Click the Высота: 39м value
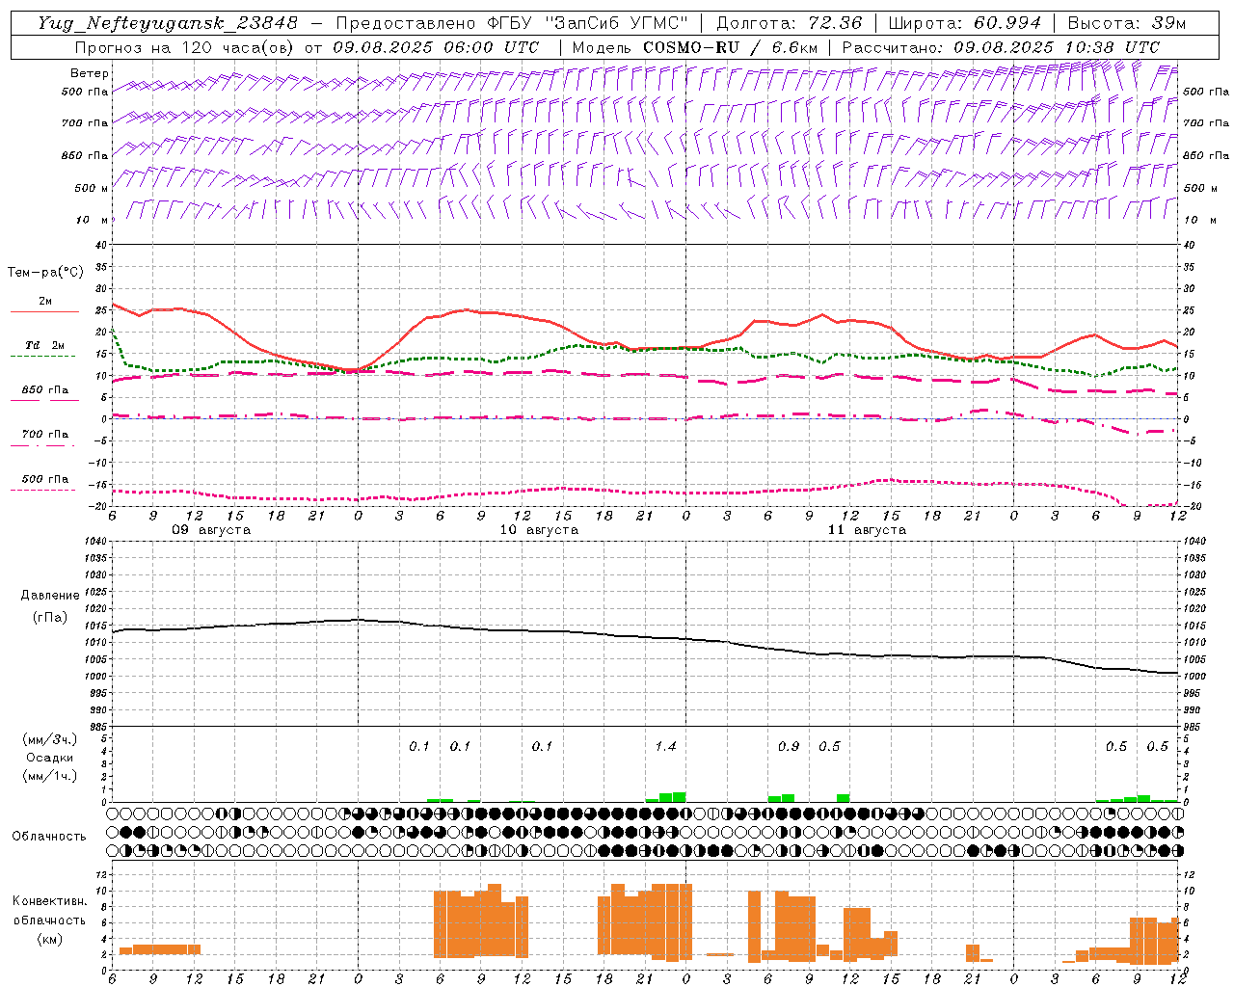This screenshot has height=987, width=1234. [1127, 23]
